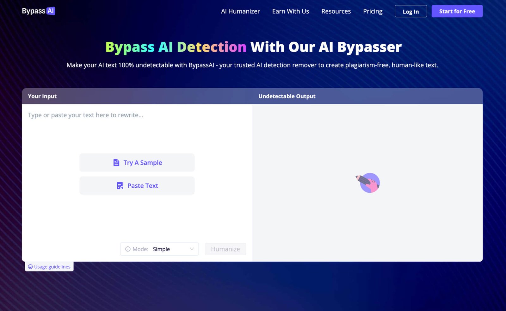Click the smiley icon on Usage guidelines
Viewport: 506px width, 311px height.
pos(30,267)
